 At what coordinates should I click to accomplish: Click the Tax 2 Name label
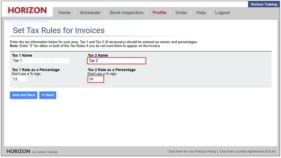tap(98, 56)
